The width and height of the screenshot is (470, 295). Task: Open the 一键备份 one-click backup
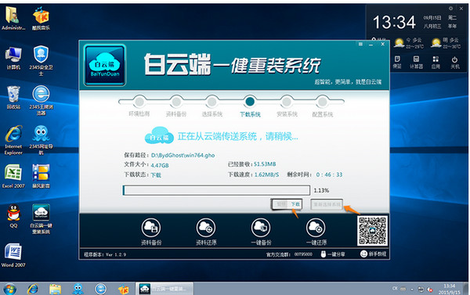pos(261,228)
